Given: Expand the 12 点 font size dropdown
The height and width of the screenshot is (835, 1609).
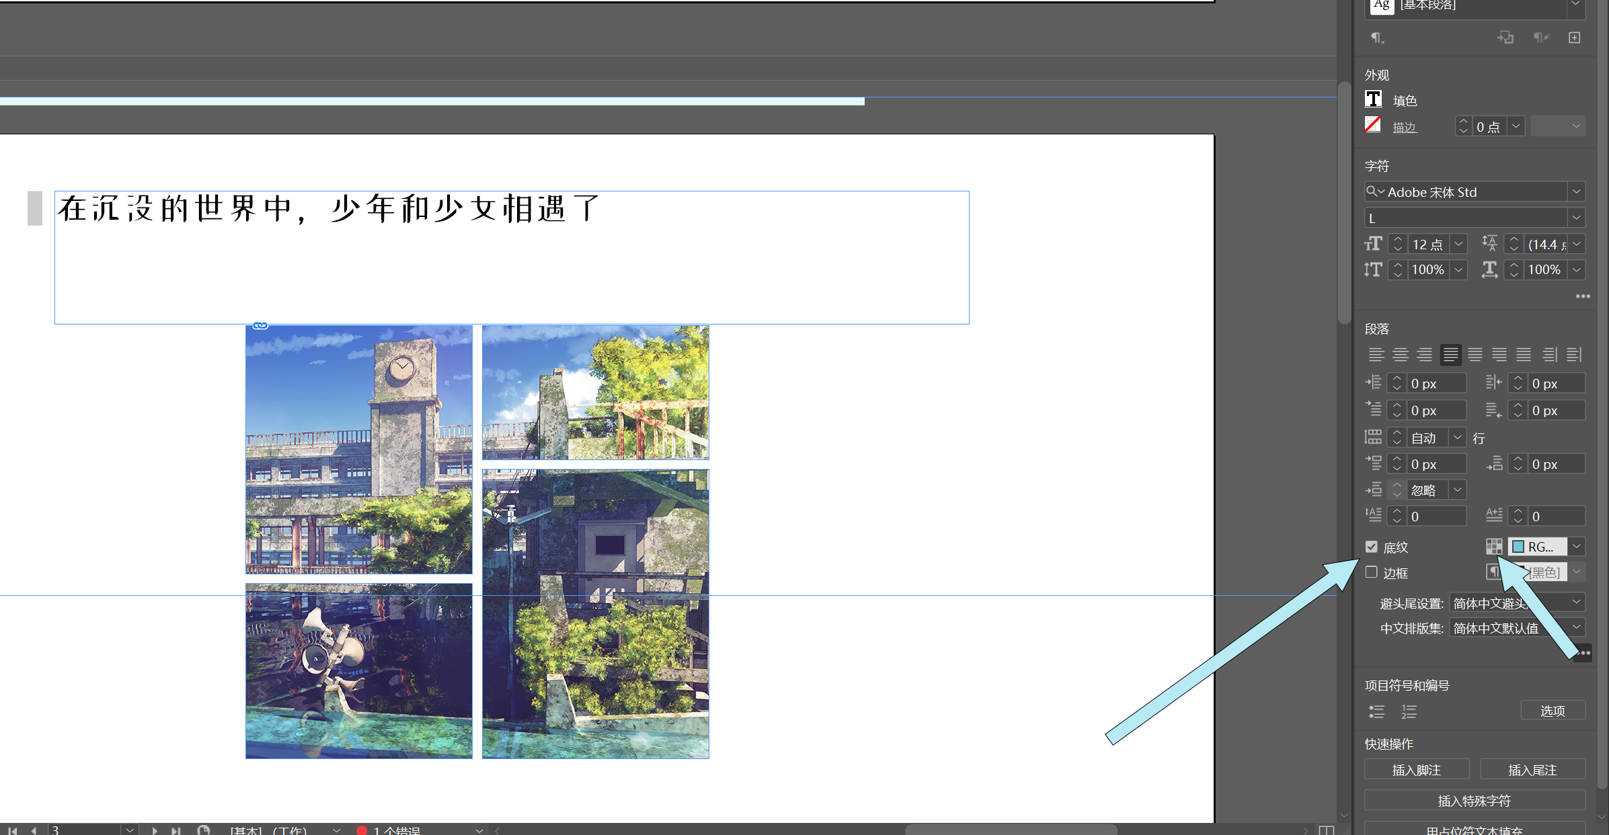Looking at the screenshot, I should 1458,245.
